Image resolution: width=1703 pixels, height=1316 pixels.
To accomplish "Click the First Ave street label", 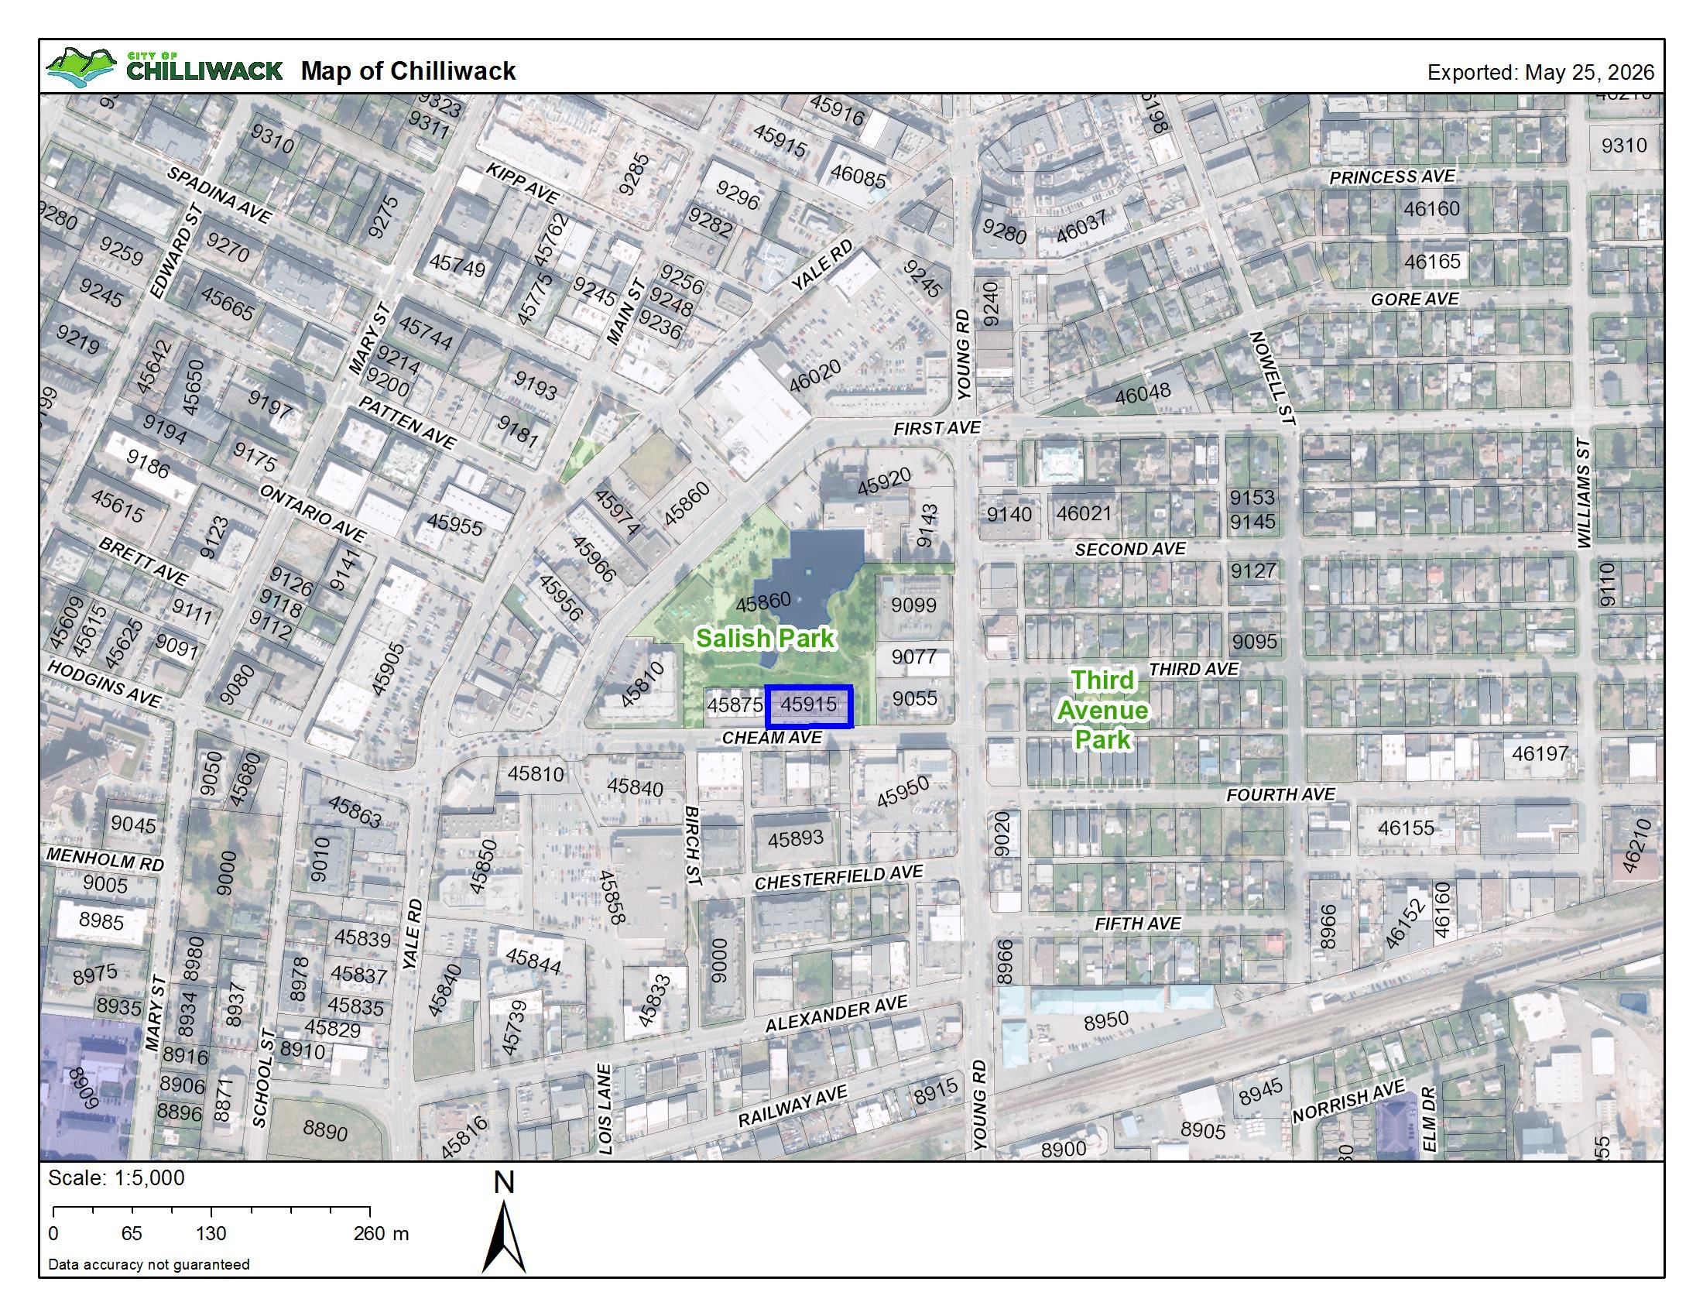I will tap(937, 428).
